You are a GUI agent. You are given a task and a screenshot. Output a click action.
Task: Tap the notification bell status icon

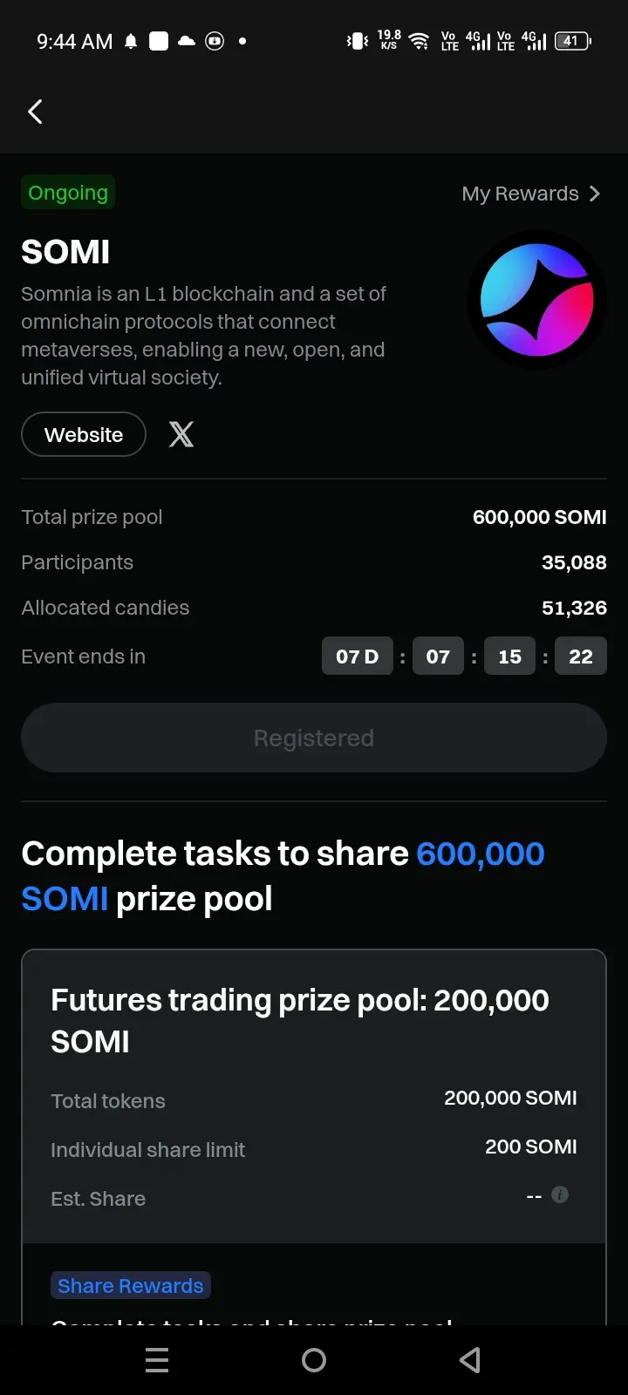tap(131, 41)
